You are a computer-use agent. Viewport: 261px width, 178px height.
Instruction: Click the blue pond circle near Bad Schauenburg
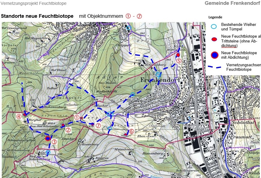(48, 152)
